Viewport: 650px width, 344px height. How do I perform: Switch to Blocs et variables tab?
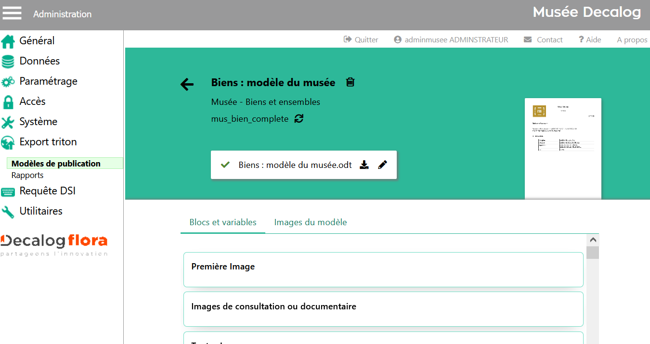click(223, 222)
